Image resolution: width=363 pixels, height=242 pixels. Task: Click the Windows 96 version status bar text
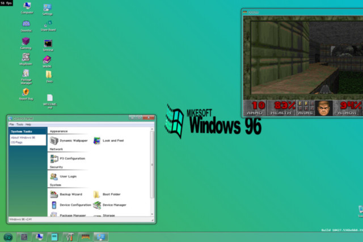(x=20, y=219)
